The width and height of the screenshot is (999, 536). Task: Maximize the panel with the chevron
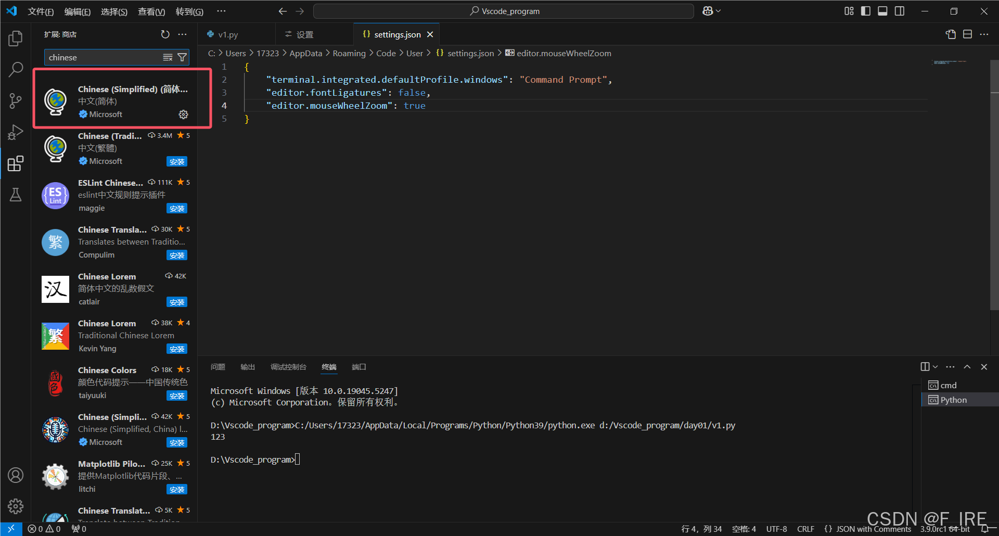(x=967, y=366)
